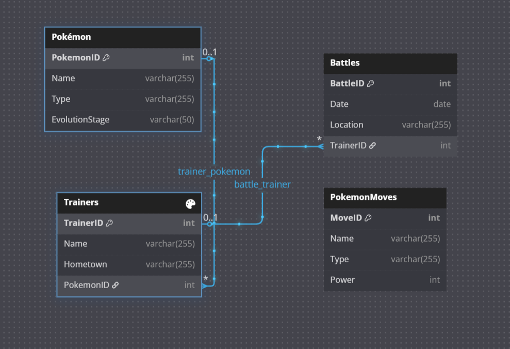Select the Name field in Trainers table
The image size is (510, 349).
pyautogui.click(x=129, y=244)
